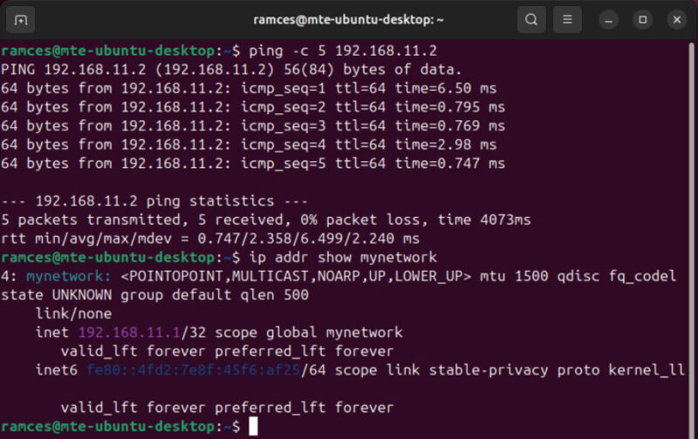This screenshot has width=698, height=439.
Task: Open the terminal search icon
Action: click(531, 19)
